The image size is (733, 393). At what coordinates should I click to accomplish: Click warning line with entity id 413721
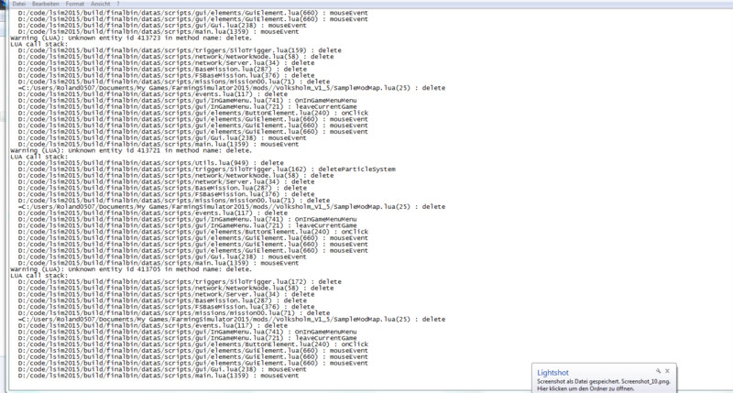131,150
